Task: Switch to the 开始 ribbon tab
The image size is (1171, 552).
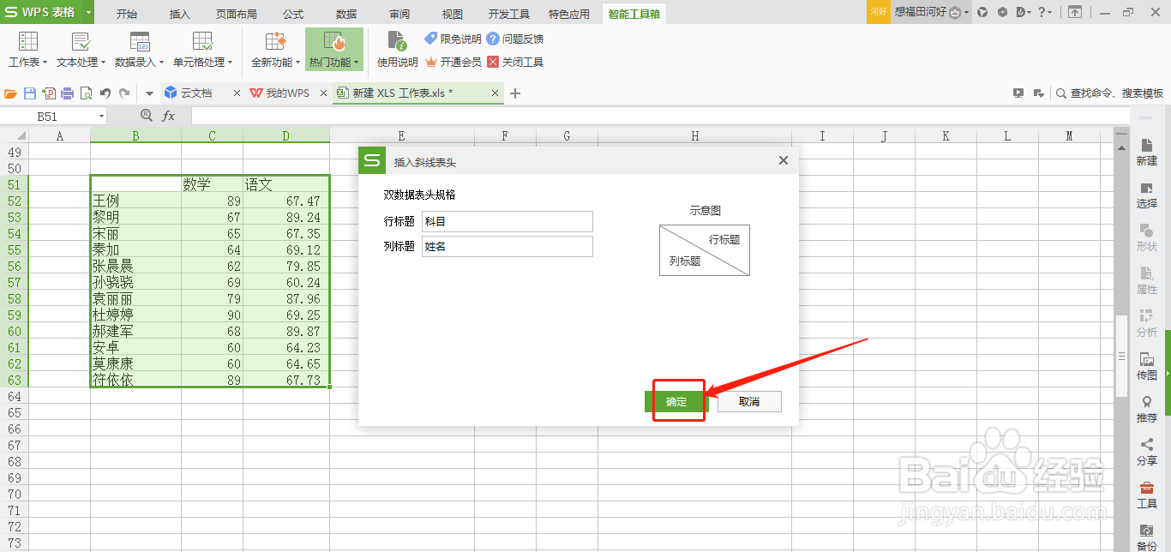Action: tap(127, 13)
